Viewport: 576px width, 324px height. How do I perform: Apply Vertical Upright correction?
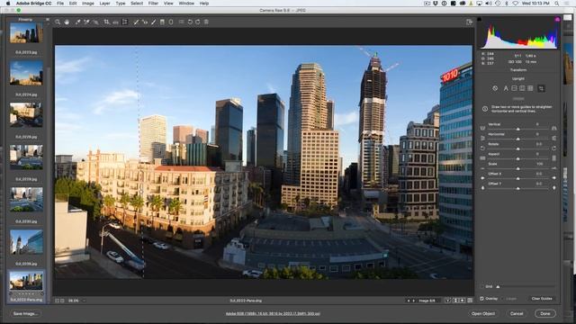[522, 88]
